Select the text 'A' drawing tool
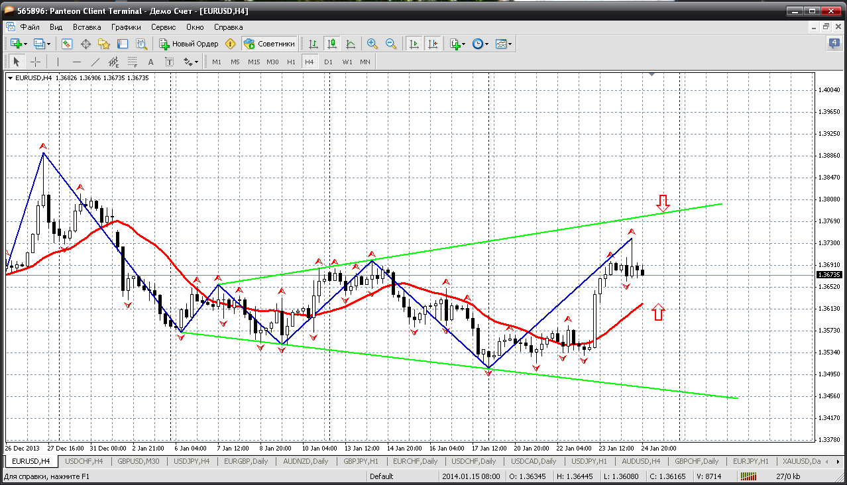This screenshot has height=485, width=847. click(x=150, y=62)
